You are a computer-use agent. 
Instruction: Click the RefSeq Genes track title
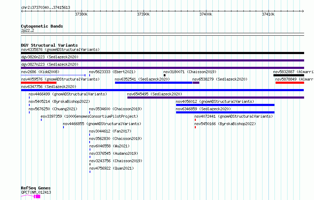pos(36,188)
